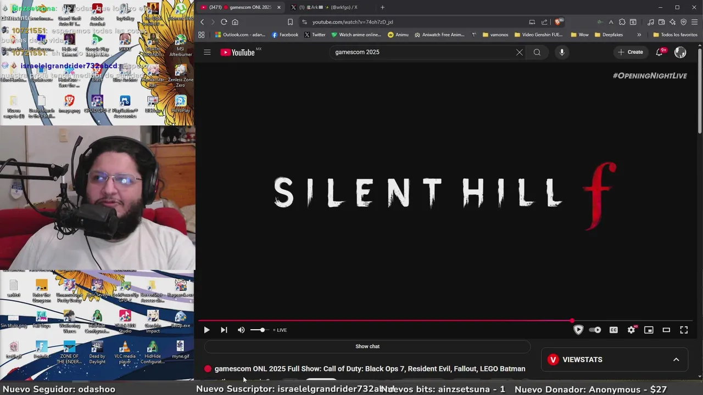Select Fortnite desktop shortcut
The image size is (703, 395).
41,350
